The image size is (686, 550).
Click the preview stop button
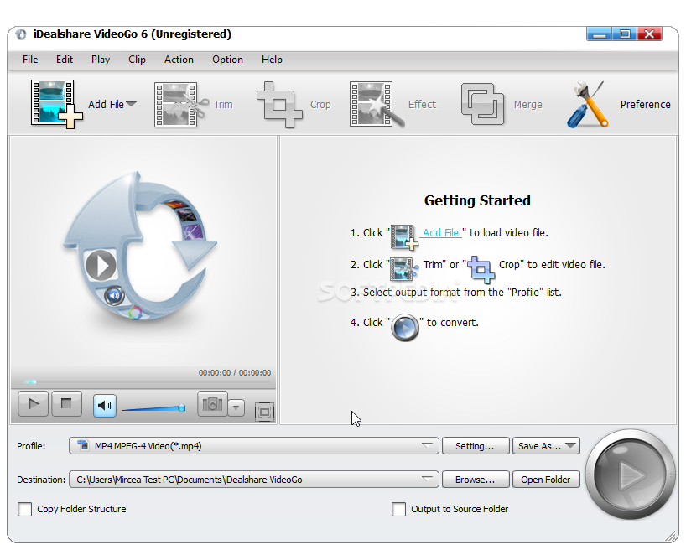tap(66, 404)
